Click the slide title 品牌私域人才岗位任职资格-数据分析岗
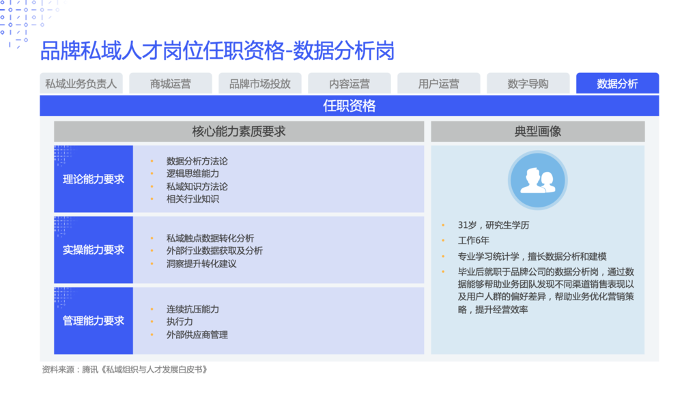Viewport: 699px width, 393px height. pyautogui.click(x=218, y=50)
